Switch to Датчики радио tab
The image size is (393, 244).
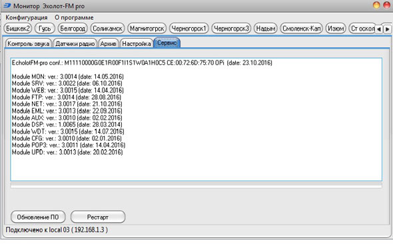click(x=75, y=43)
